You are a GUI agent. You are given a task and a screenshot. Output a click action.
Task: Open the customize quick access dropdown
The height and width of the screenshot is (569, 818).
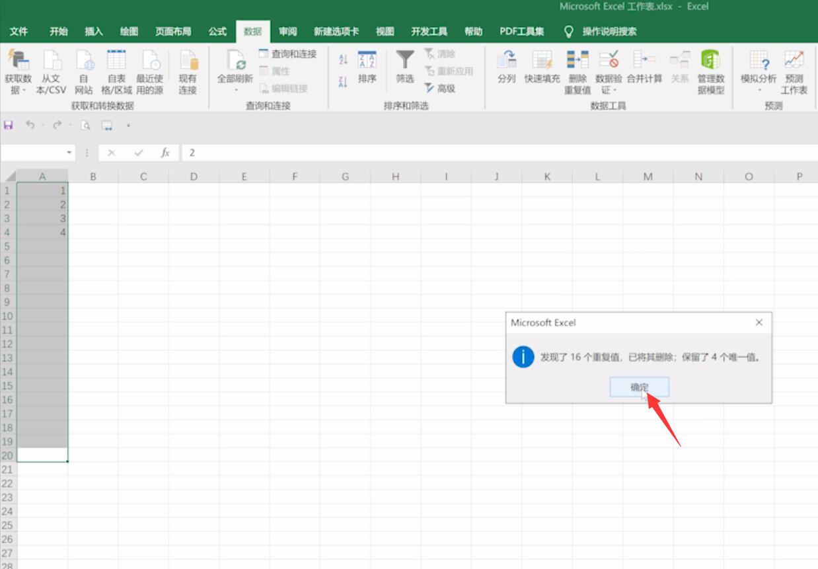128,125
